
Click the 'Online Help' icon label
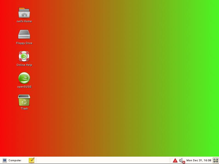pos(24,65)
